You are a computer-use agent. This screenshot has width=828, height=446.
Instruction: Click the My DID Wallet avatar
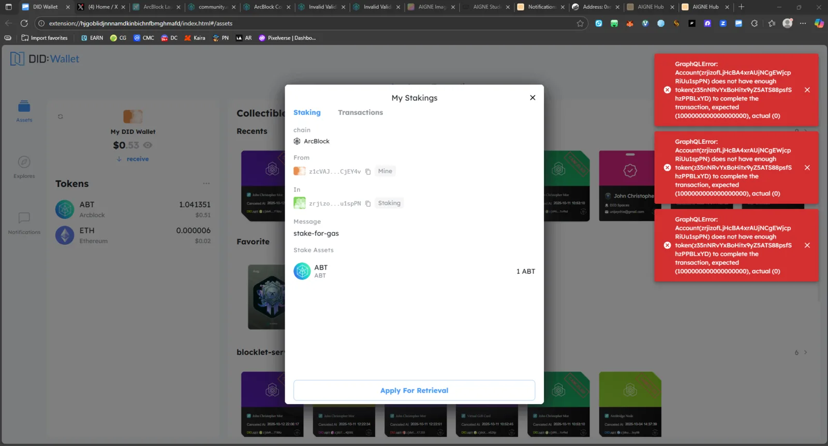(133, 116)
